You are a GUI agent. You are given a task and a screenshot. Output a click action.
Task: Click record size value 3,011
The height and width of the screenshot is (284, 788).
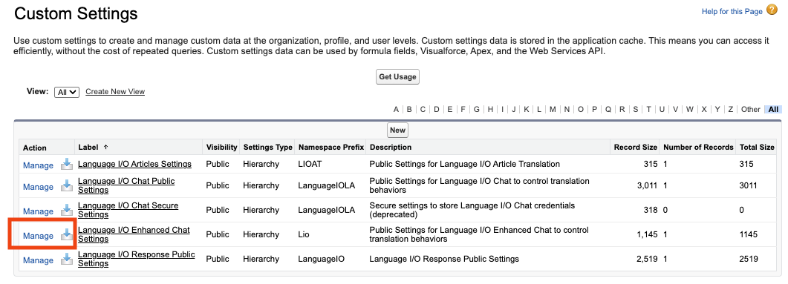(647, 185)
